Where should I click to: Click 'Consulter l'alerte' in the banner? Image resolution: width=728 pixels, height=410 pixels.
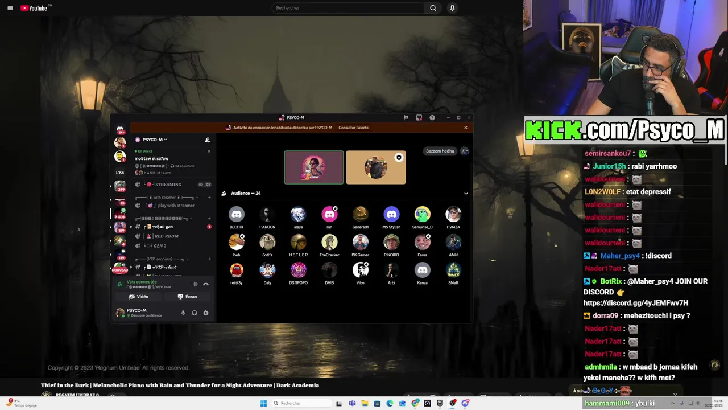[x=353, y=128]
